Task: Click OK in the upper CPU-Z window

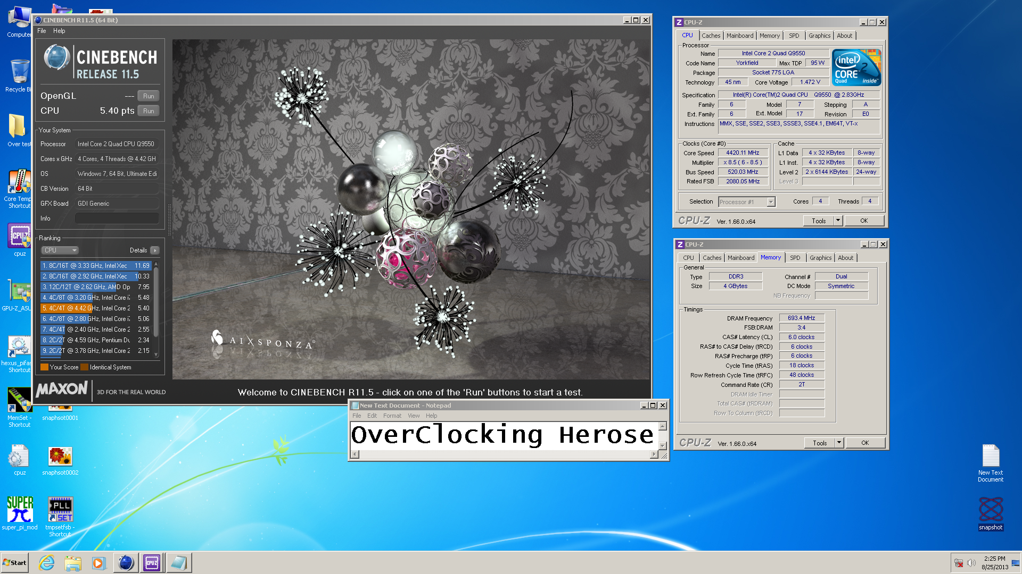Action: pyautogui.click(x=864, y=221)
